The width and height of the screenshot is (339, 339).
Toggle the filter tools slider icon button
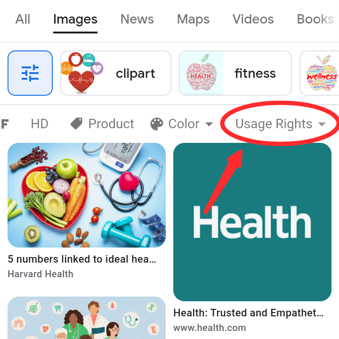[30, 73]
